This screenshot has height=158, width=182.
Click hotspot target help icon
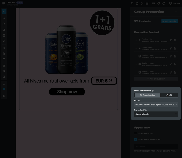[153, 91]
